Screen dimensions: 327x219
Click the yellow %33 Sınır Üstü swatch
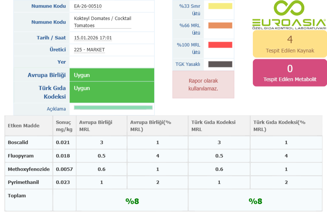pyautogui.click(x=220, y=6)
